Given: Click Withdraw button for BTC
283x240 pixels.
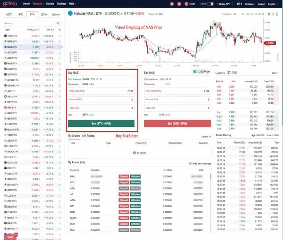Looking at the screenshot, I should (135, 182).
